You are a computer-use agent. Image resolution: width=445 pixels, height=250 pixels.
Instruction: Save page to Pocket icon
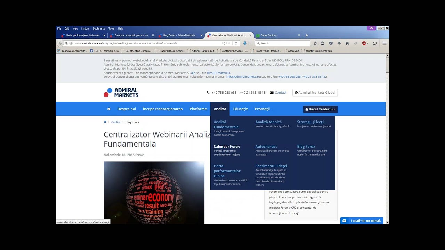click(x=331, y=43)
